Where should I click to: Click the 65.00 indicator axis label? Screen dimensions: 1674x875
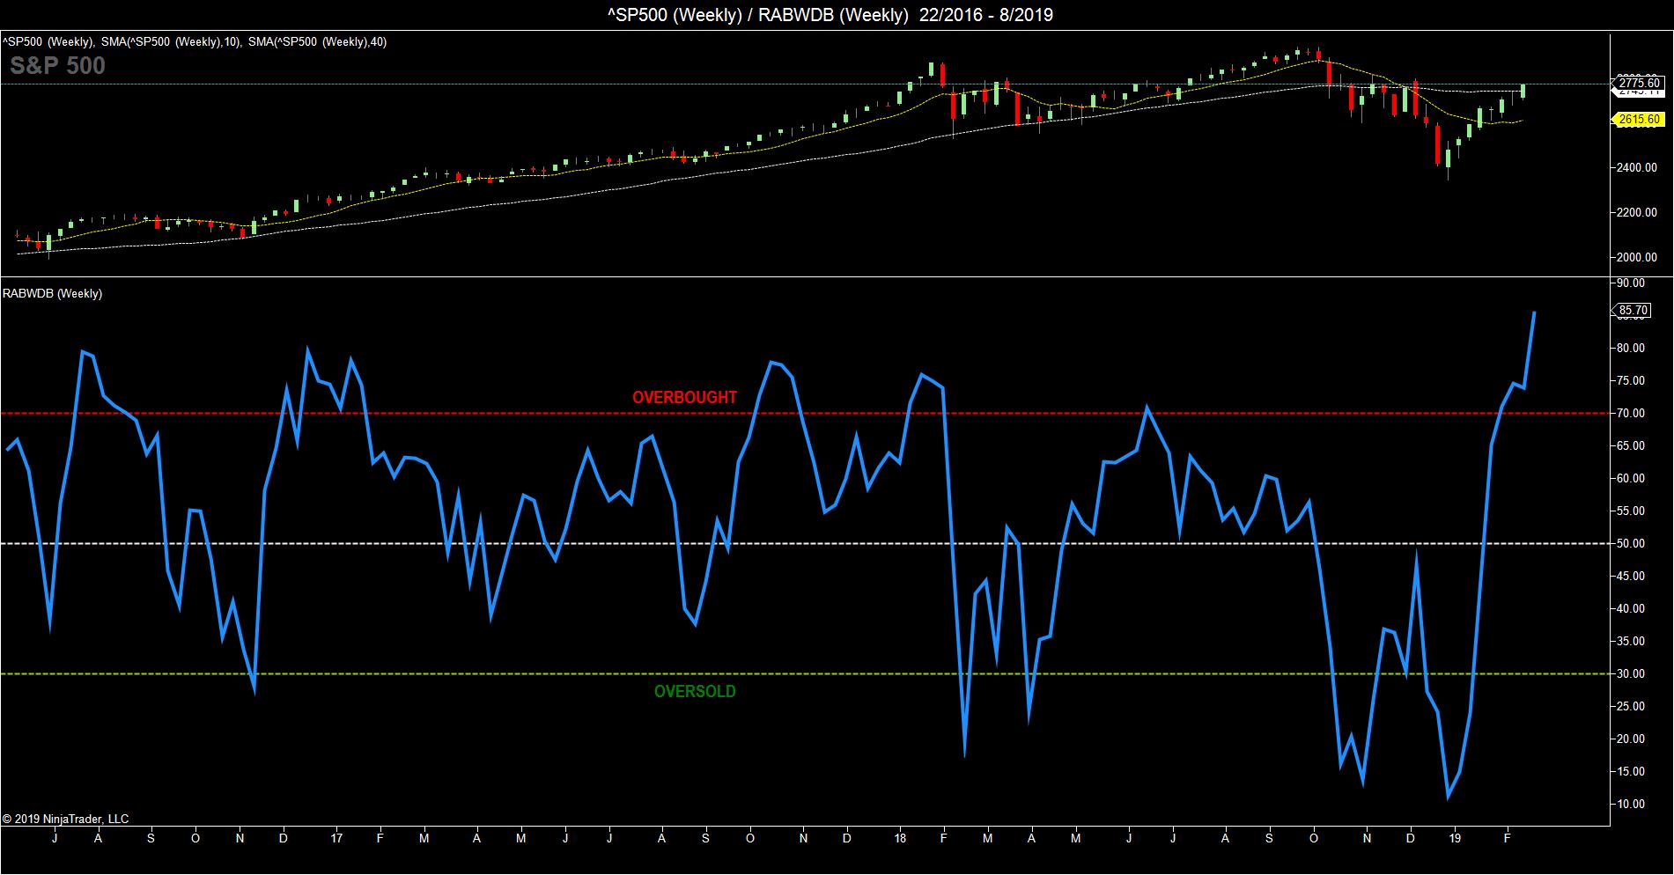(1632, 445)
